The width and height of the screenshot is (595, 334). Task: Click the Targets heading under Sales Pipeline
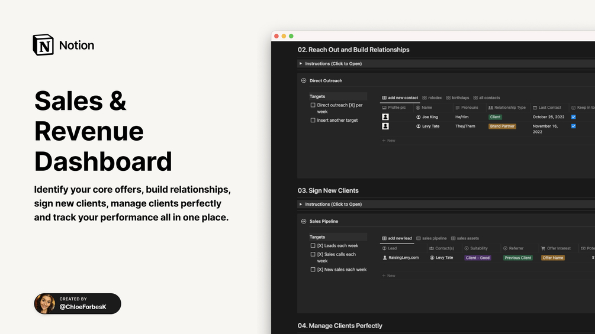[x=317, y=237]
